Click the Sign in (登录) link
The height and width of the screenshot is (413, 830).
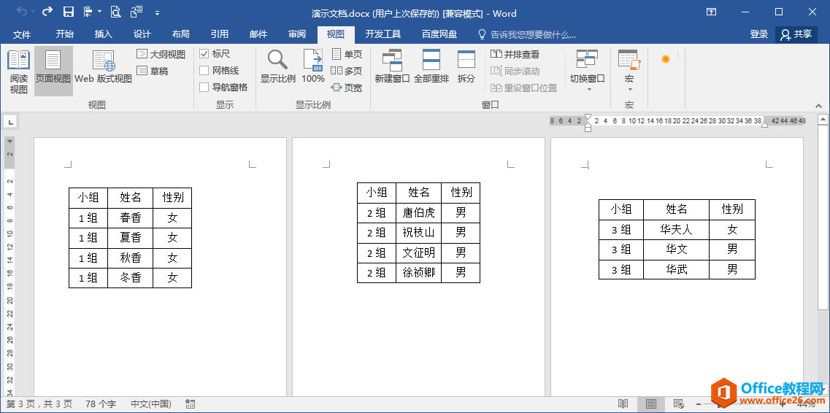coord(758,34)
